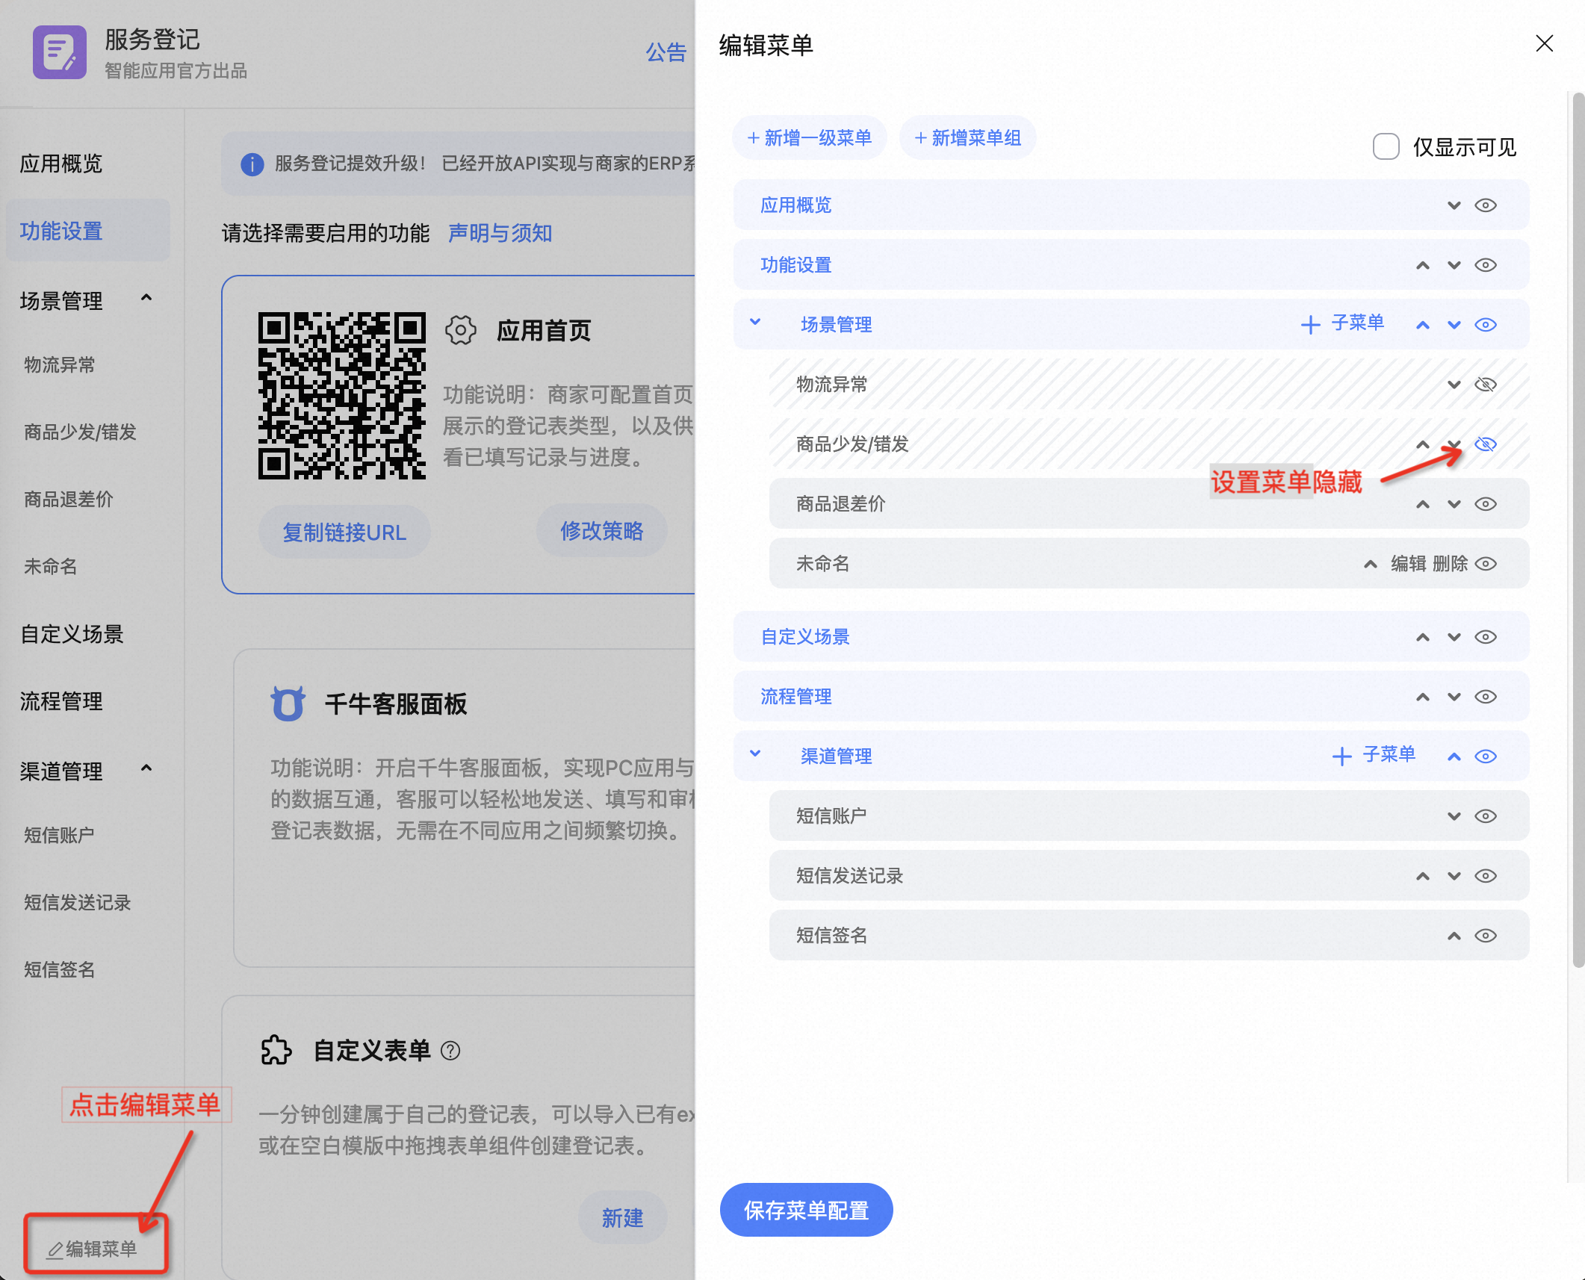The width and height of the screenshot is (1585, 1280).
Task: Check the 仅显示可见 checkbox
Action: coord(1386,146)
